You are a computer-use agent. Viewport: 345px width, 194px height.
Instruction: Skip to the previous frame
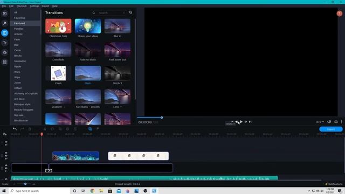pos(237,122)
